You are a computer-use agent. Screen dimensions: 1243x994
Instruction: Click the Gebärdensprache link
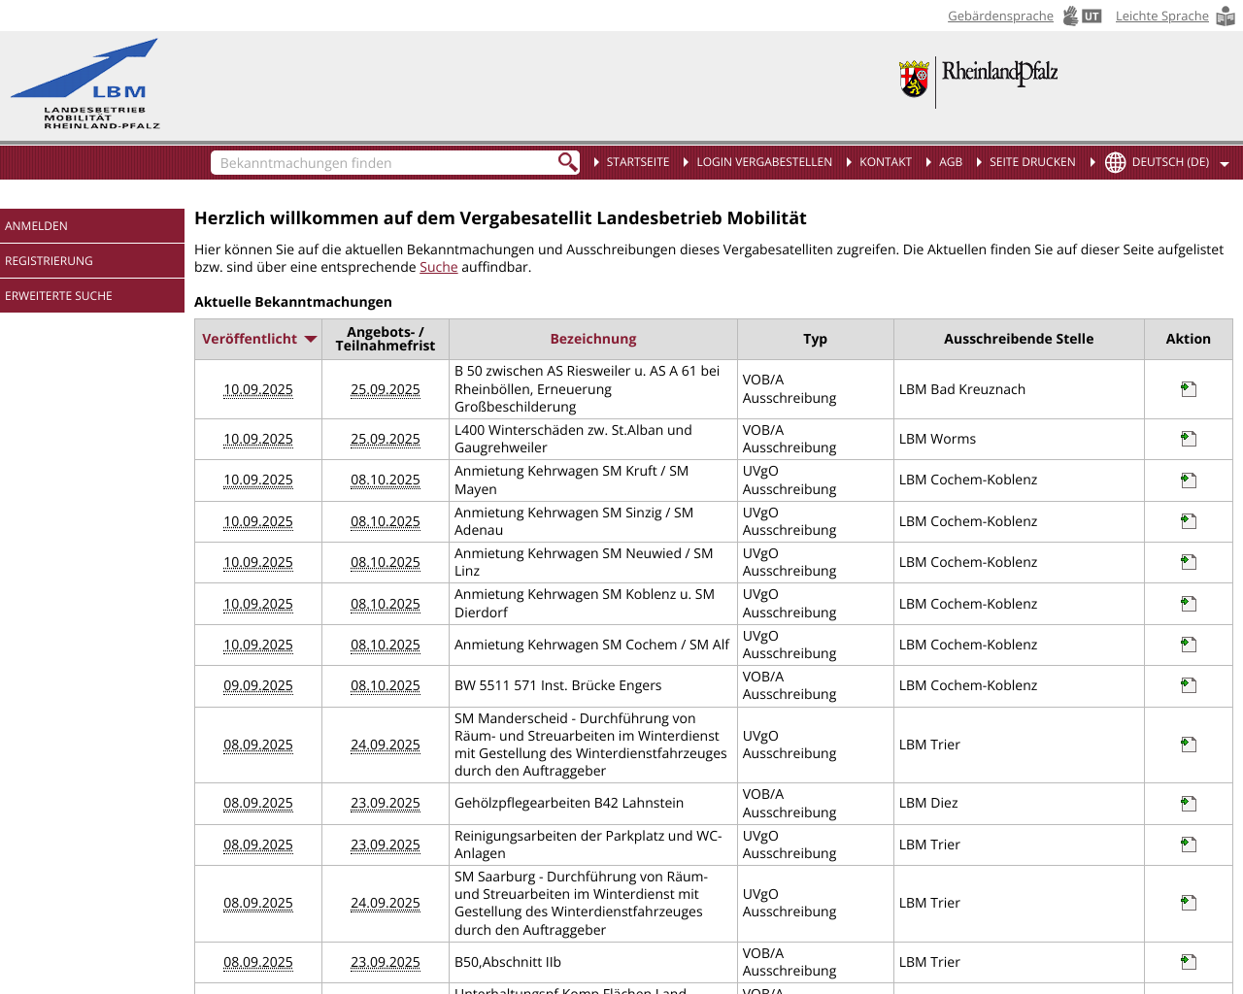pyautogui.click(x=1000, y=16)
